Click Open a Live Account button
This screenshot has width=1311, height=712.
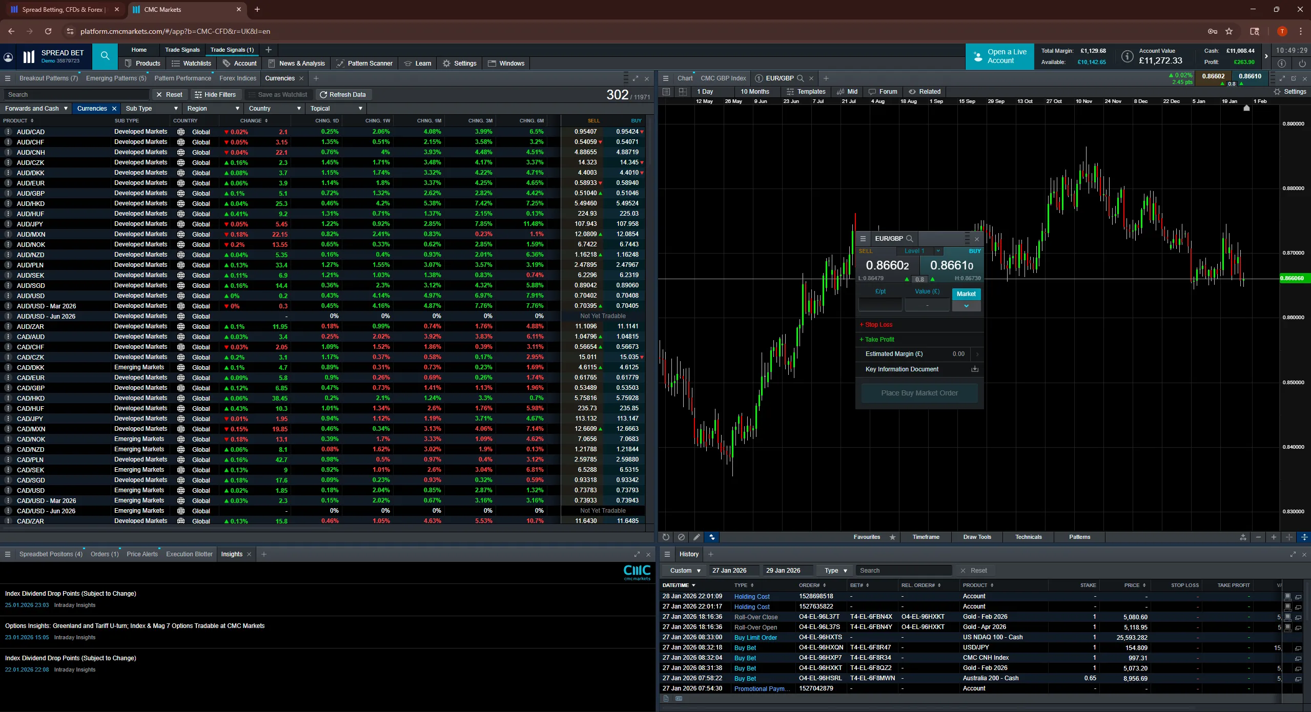[999, 56]
